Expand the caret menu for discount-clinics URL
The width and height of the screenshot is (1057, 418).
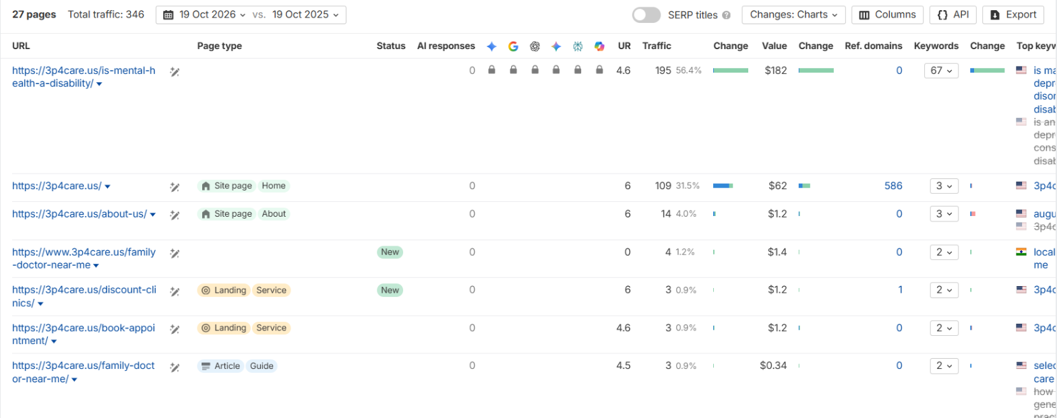point(40,304)
